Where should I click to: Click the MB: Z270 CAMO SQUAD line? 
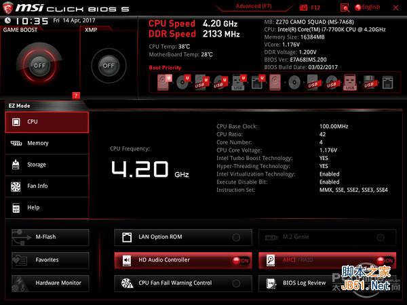click(x=309, y=22)
